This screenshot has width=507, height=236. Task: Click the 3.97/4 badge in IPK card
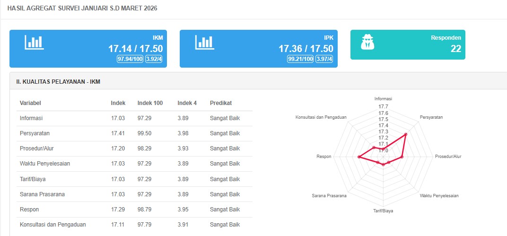[x=324, y=59]
